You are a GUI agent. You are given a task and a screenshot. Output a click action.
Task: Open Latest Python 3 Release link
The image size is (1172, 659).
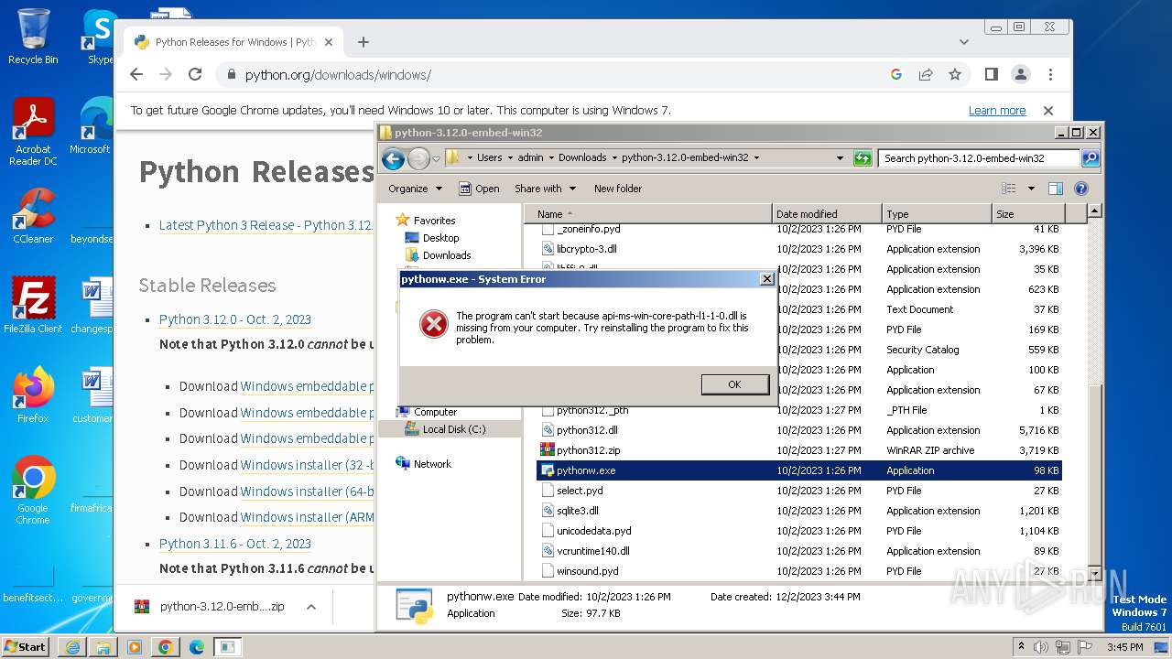coord(266,225)
